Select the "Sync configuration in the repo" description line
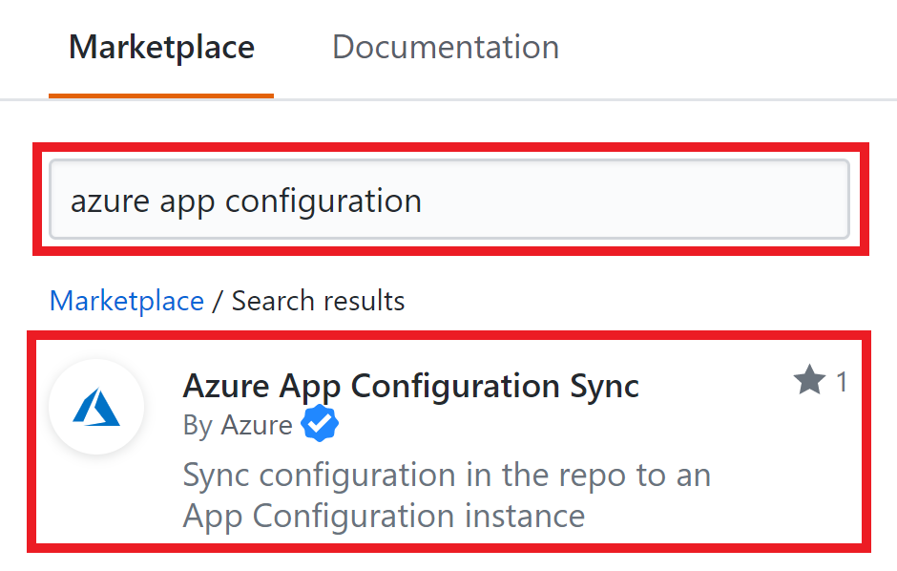Screen dimensions: 897x571 pyautogui.click(x=447, y=476)
